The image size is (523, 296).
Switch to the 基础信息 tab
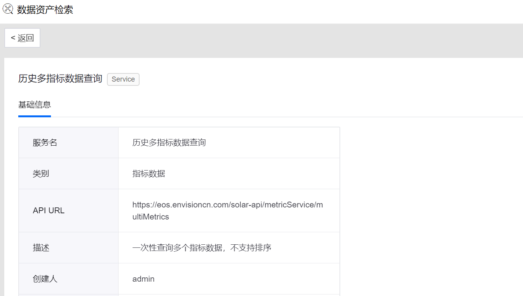click(x=35, y=104)
